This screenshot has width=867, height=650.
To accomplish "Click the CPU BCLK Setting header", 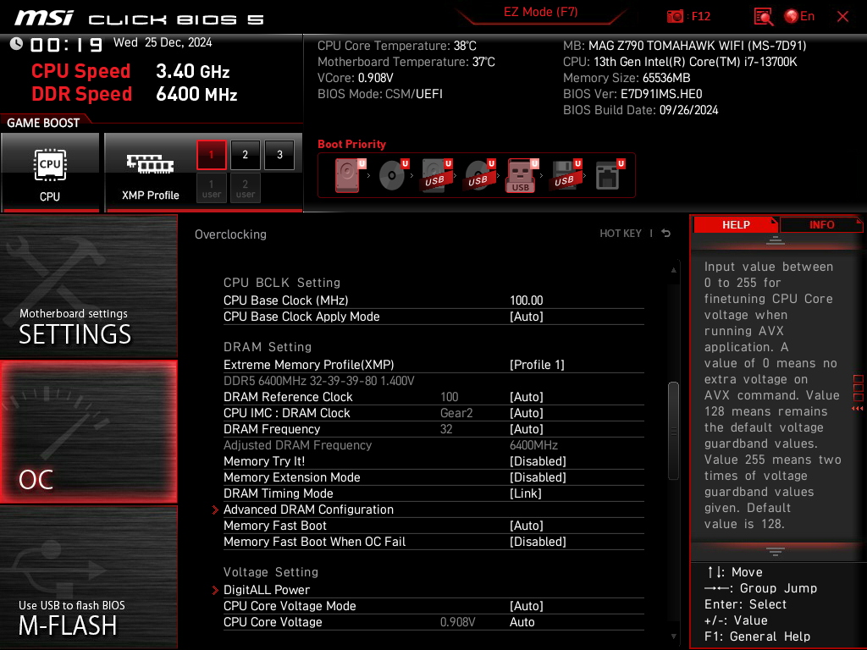I will (282, 283).
